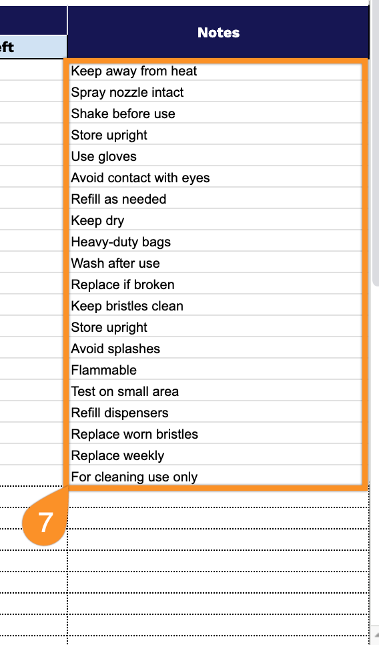
Task: Click the 'Refill dispensers' cell
Action: click(215, 413)
